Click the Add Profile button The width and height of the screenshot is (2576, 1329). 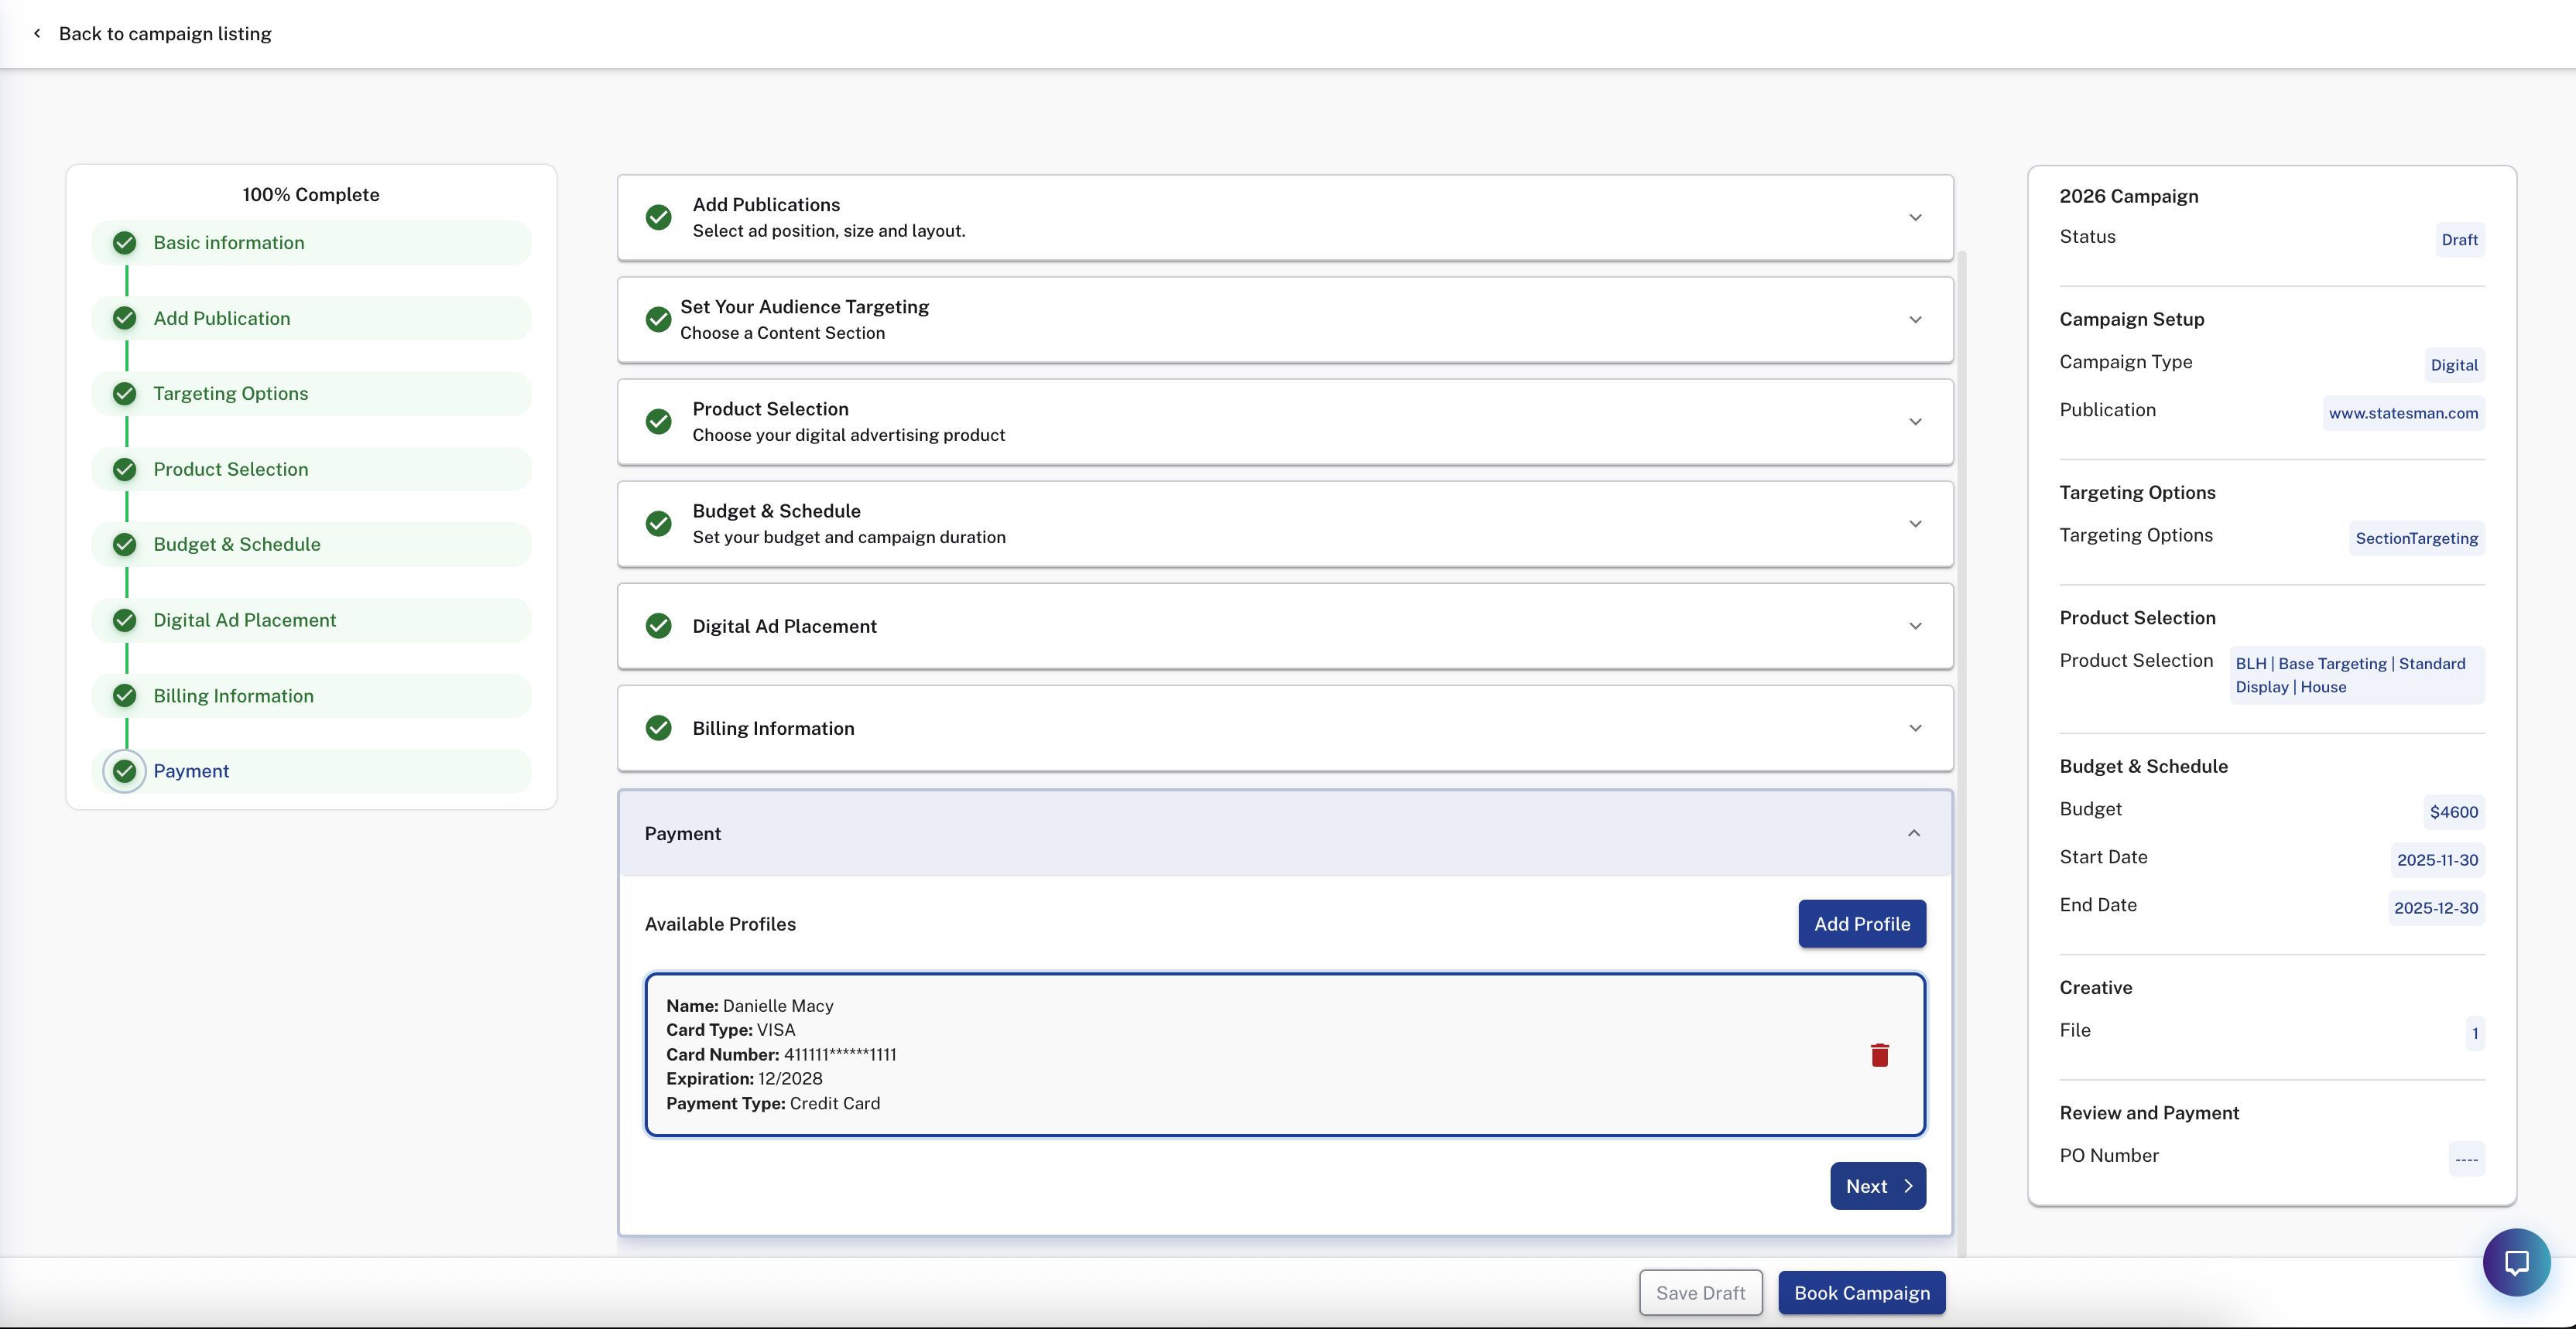[1861, 924]
